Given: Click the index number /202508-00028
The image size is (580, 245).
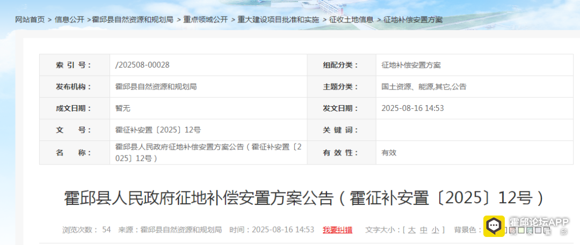Looking at the screenshot, I should click(142, 65).
